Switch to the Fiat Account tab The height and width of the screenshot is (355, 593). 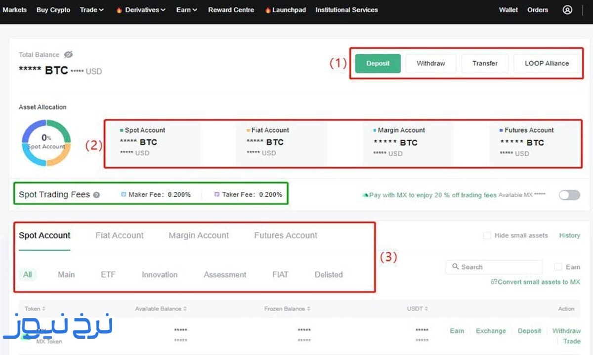pyautogui.click(x=120, y=236)
